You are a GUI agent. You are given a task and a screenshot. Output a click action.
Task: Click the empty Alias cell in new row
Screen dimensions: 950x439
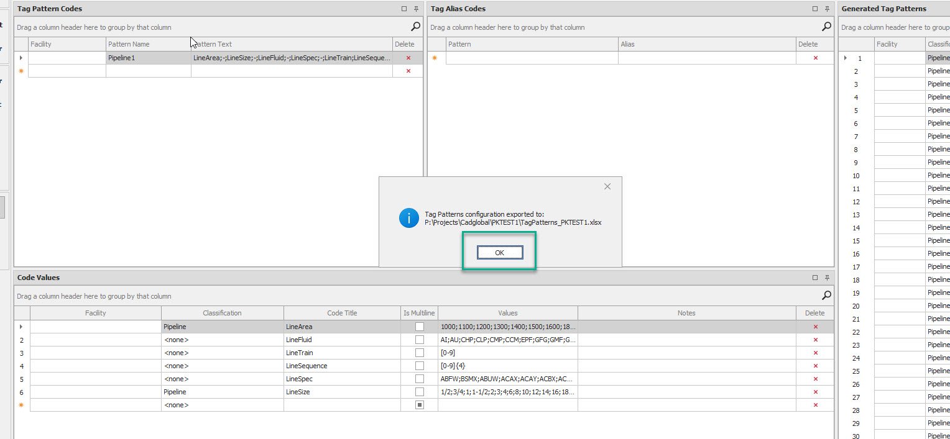coord(707,58)
